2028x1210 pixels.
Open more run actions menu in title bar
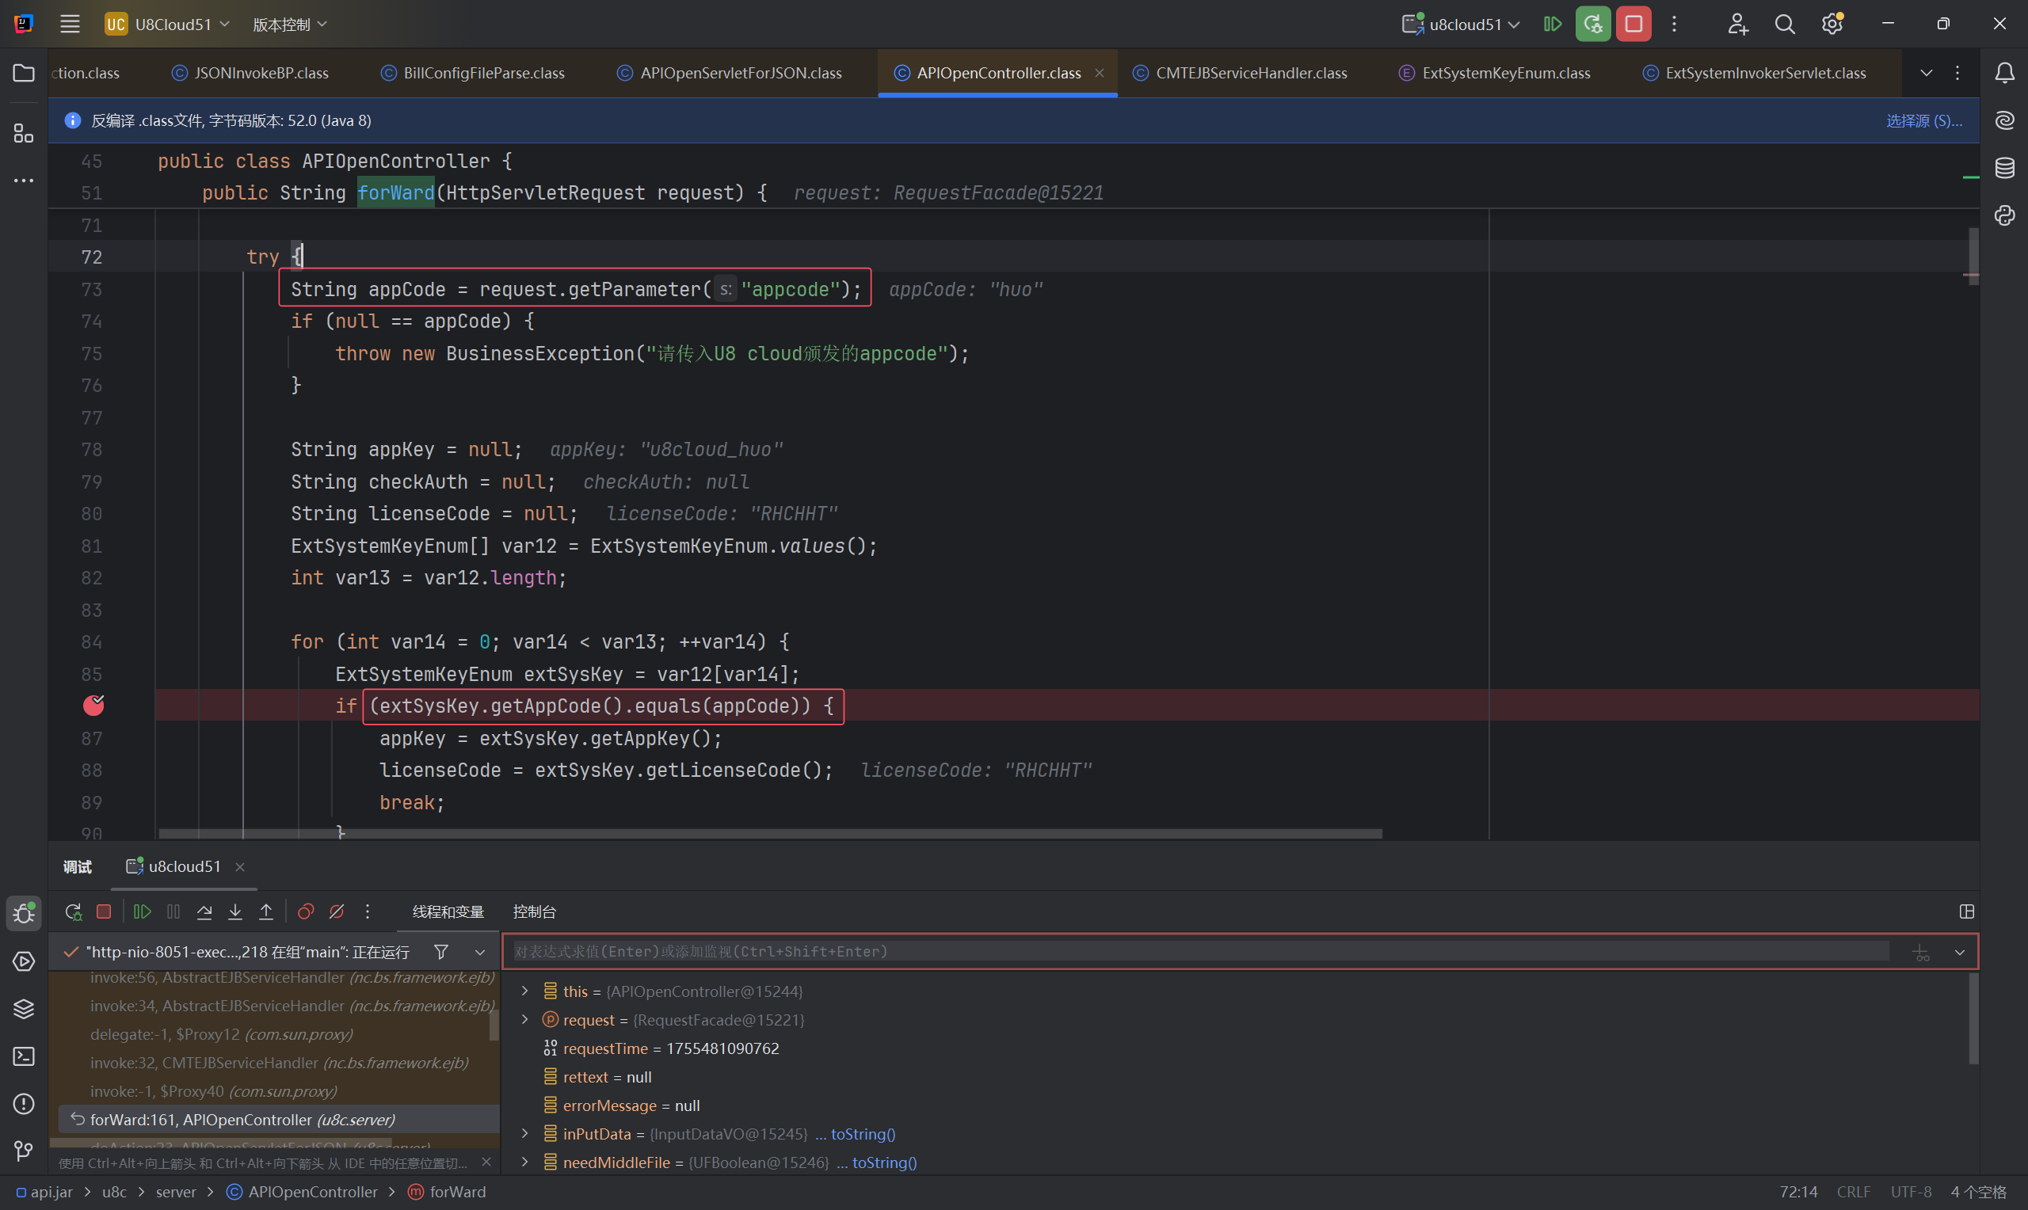click(x=1674, y=25)
